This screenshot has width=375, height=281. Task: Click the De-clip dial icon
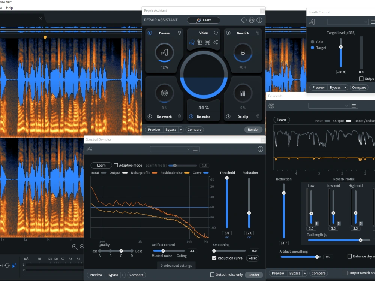coord(243,93)
